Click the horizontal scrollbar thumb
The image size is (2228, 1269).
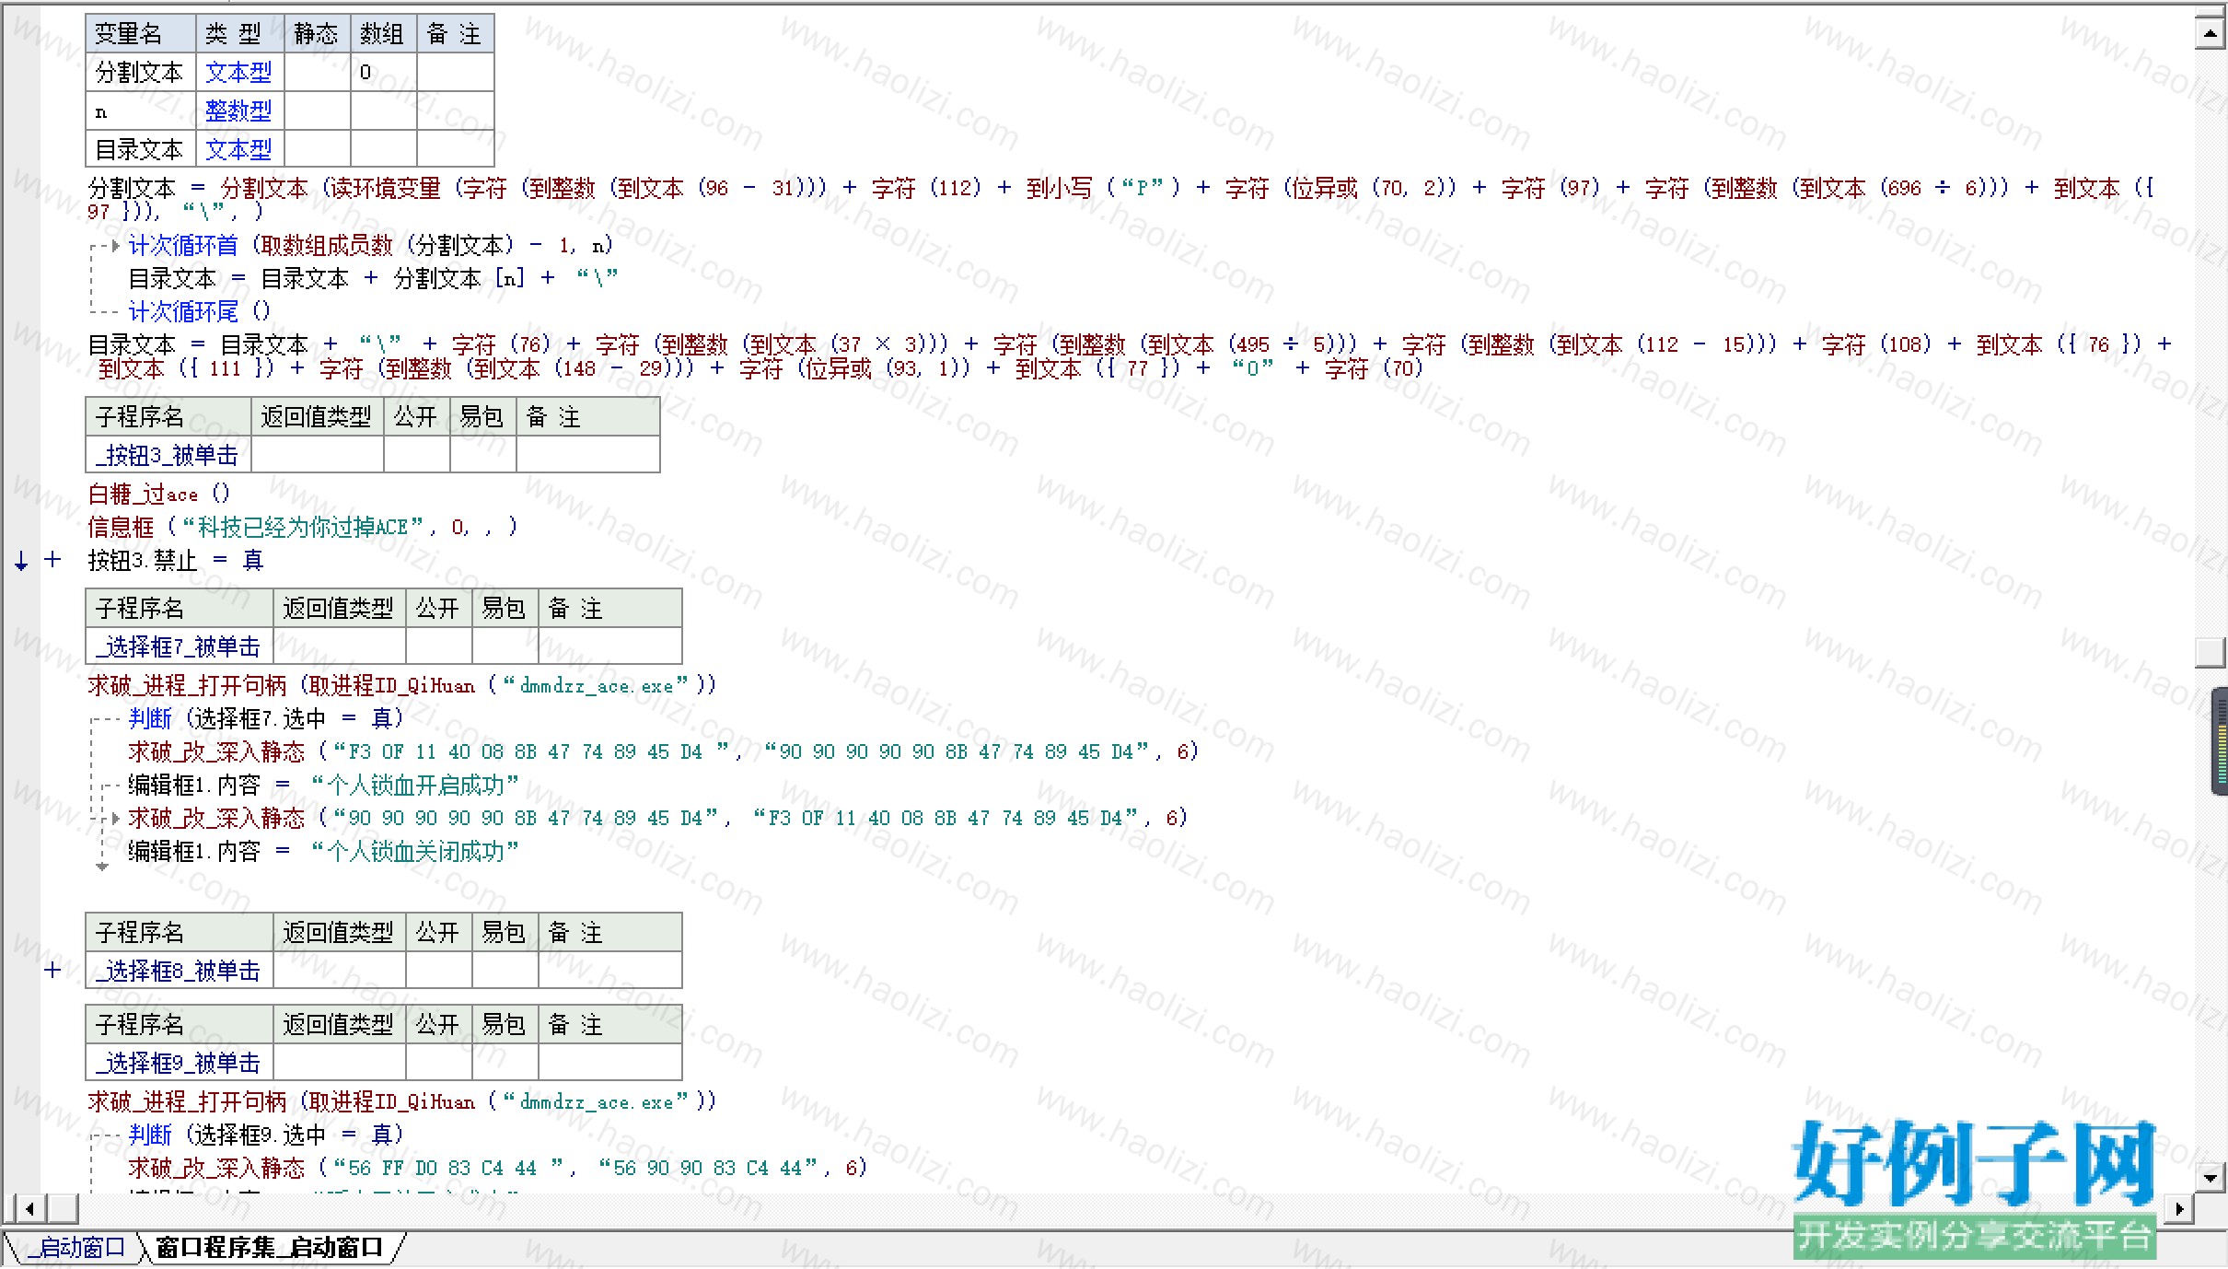[x=62, y=1208]
